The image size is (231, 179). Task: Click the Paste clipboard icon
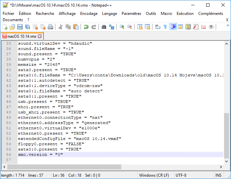[x=76, y=27]
